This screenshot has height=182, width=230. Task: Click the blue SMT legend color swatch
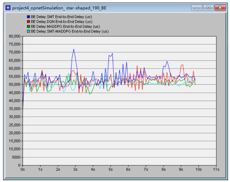tap(28, 17)
